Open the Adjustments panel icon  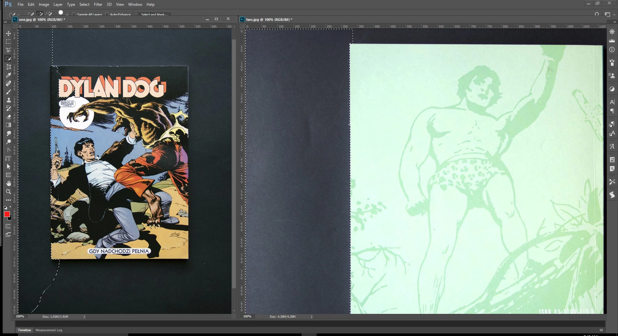(x=612, y=89)
